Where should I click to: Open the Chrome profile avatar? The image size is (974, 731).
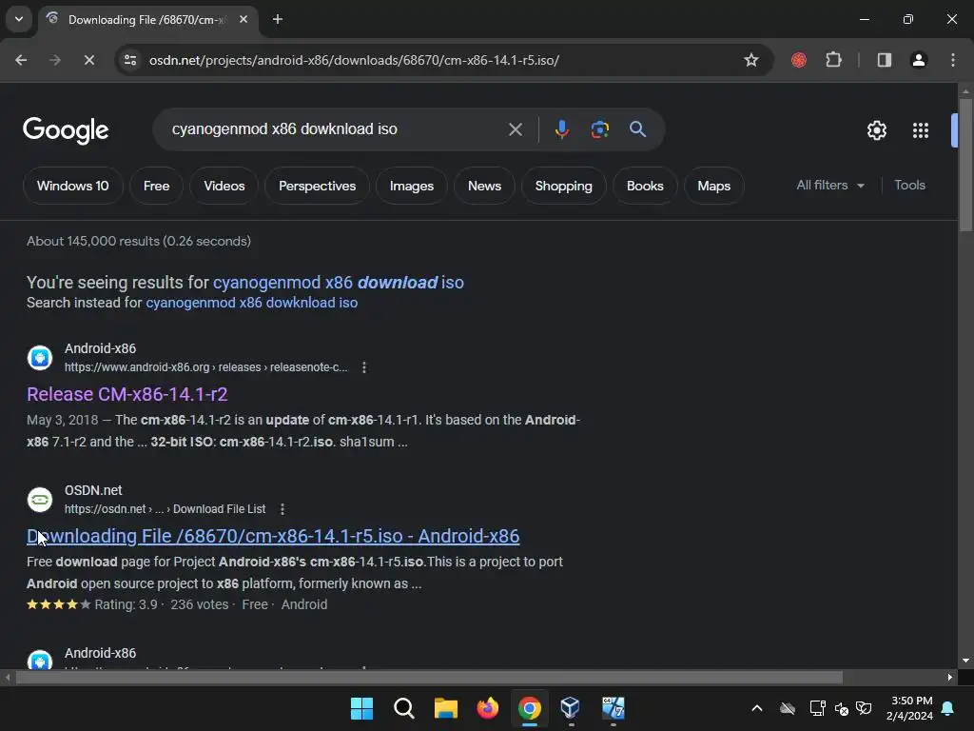coord(919,60)
